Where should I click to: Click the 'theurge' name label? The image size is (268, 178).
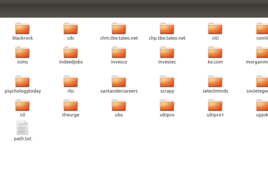click(71, 115)
